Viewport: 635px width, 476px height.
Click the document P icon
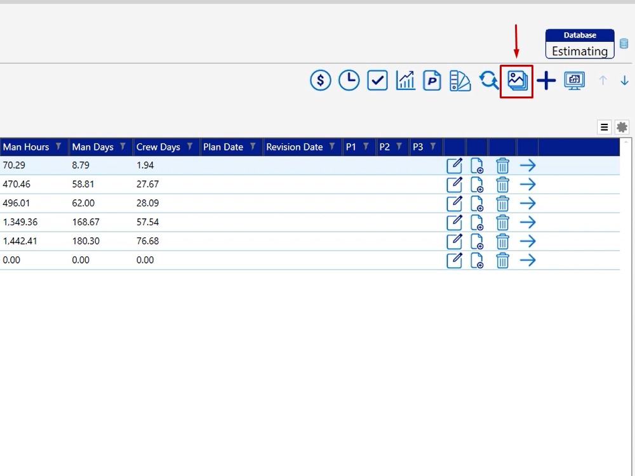coord(432,81)
